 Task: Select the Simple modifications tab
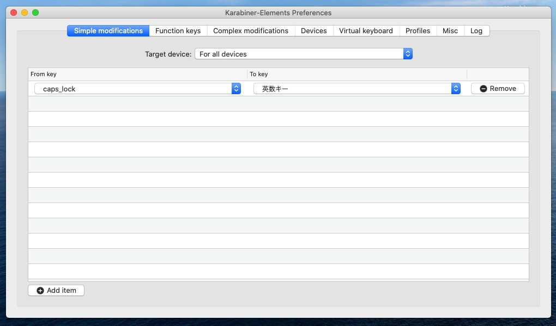[108, 31]
